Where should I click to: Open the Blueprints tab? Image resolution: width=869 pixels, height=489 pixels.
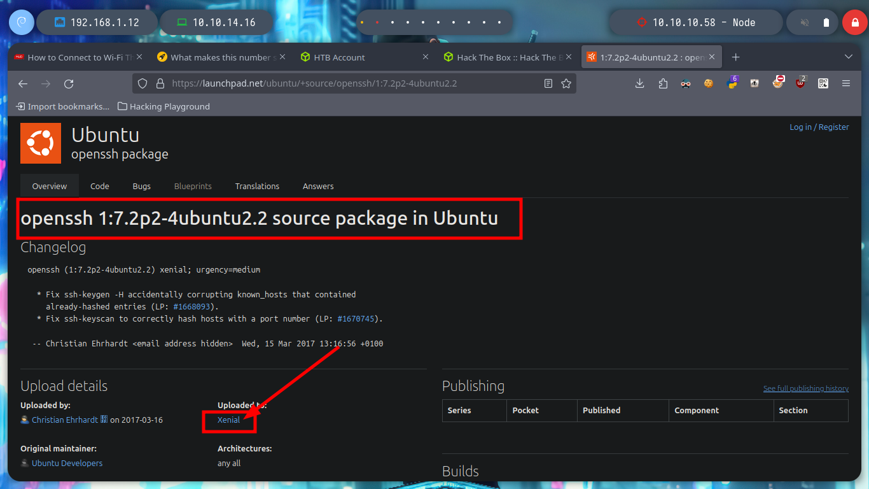(x=193, y=186)
